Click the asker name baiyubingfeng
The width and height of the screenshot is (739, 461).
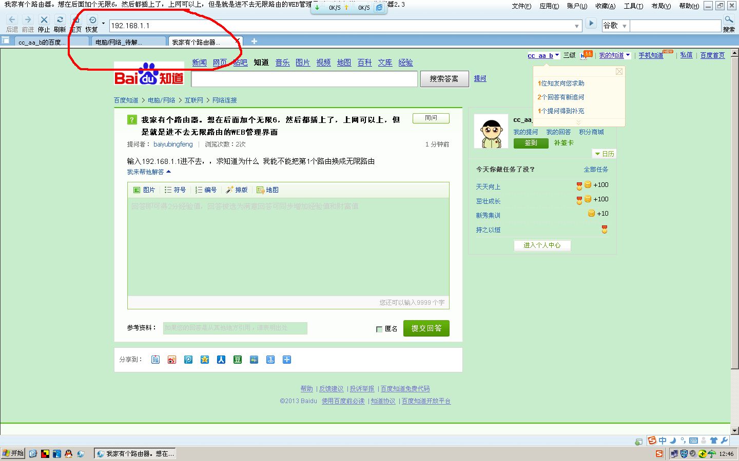click(173, 144)
